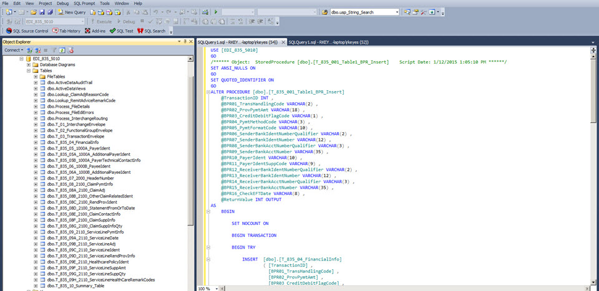The height and width of the screenshot is (291, 599).
Task: Open the dbo.usp_String_Search combo box dropdown
Action: (x=397, y=12)
